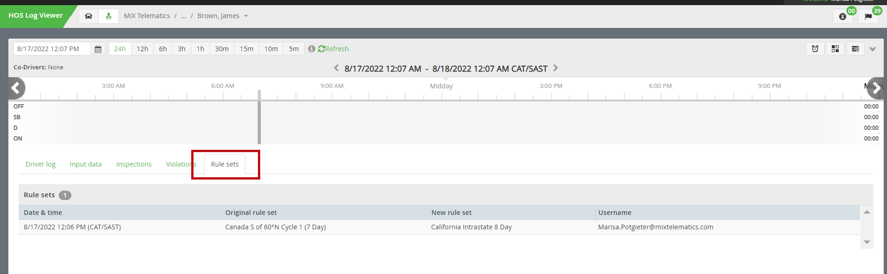
Task: Click the ON status row label
Action: tap(18, 139)
